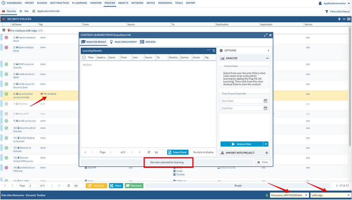Refresh the security policies list

pyautogui.click(x=68, y=186)
